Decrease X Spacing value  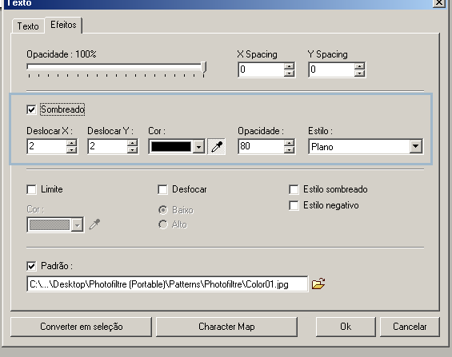click(x=289, y=73)
